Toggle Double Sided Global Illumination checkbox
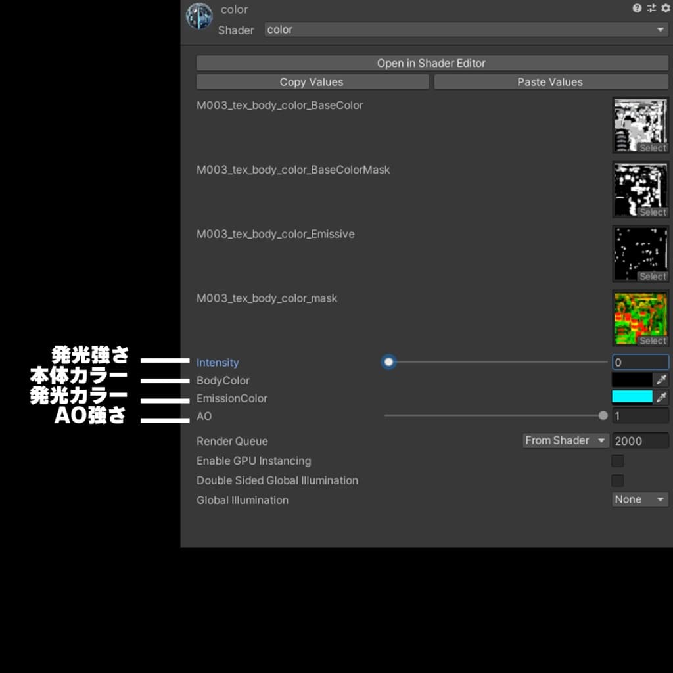This screenshot has width=673, height=673. [x=618, y=480]
